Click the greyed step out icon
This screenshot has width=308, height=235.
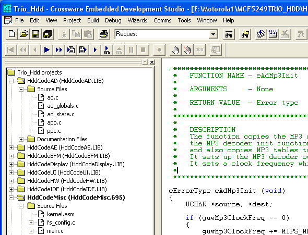click(x=119, y=50)
